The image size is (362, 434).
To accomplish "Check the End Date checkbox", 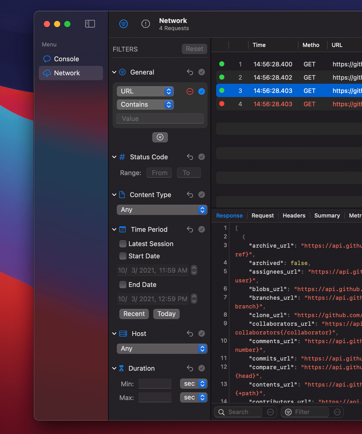I will pos(123,285).
